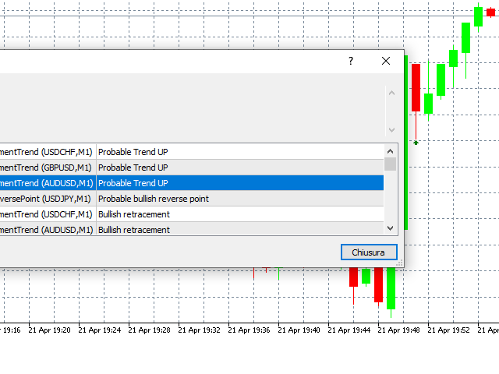Click alert list scroll down arrow

pyautogui.click(x=390, y=228)
